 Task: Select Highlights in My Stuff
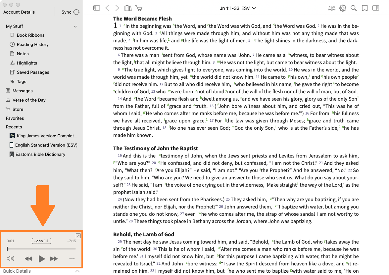tap(27, 63)
